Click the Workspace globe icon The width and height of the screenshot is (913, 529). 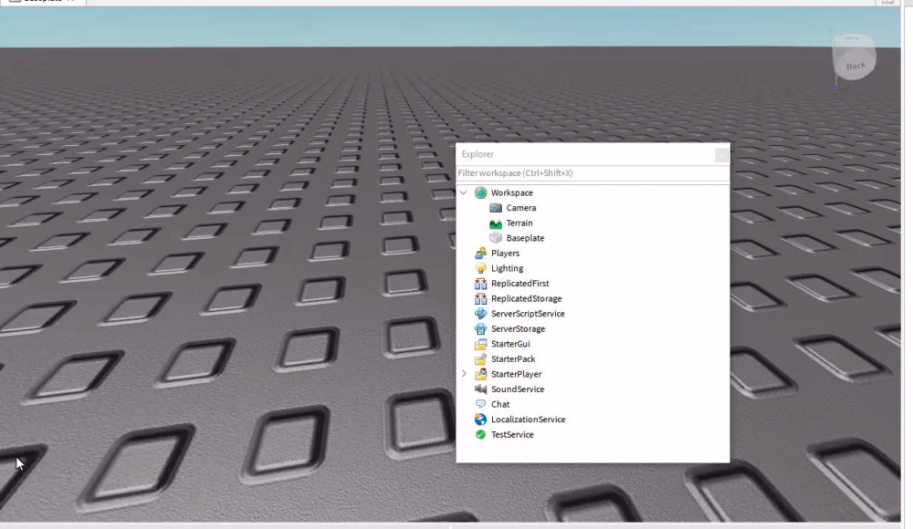tap(480, 192)
